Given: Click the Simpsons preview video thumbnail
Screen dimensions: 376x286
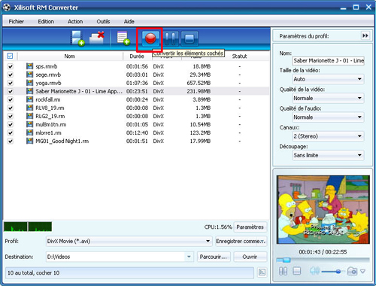Looking at the screenshot, I should point(323,209).
